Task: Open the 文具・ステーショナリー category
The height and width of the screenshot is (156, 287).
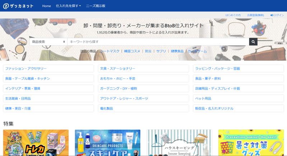Action: pos(143,69)
